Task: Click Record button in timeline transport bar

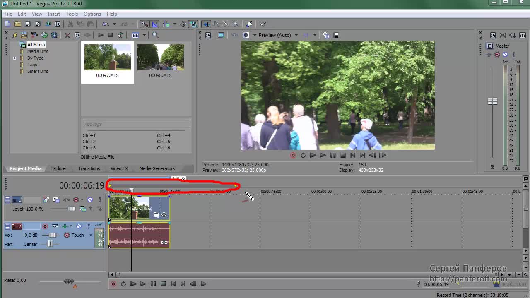Action: point(113,284)
